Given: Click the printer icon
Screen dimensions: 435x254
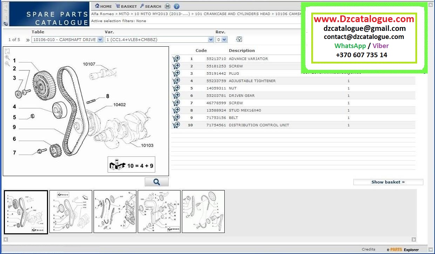Looking at the screenshot, I should click(x=168, y=6).
